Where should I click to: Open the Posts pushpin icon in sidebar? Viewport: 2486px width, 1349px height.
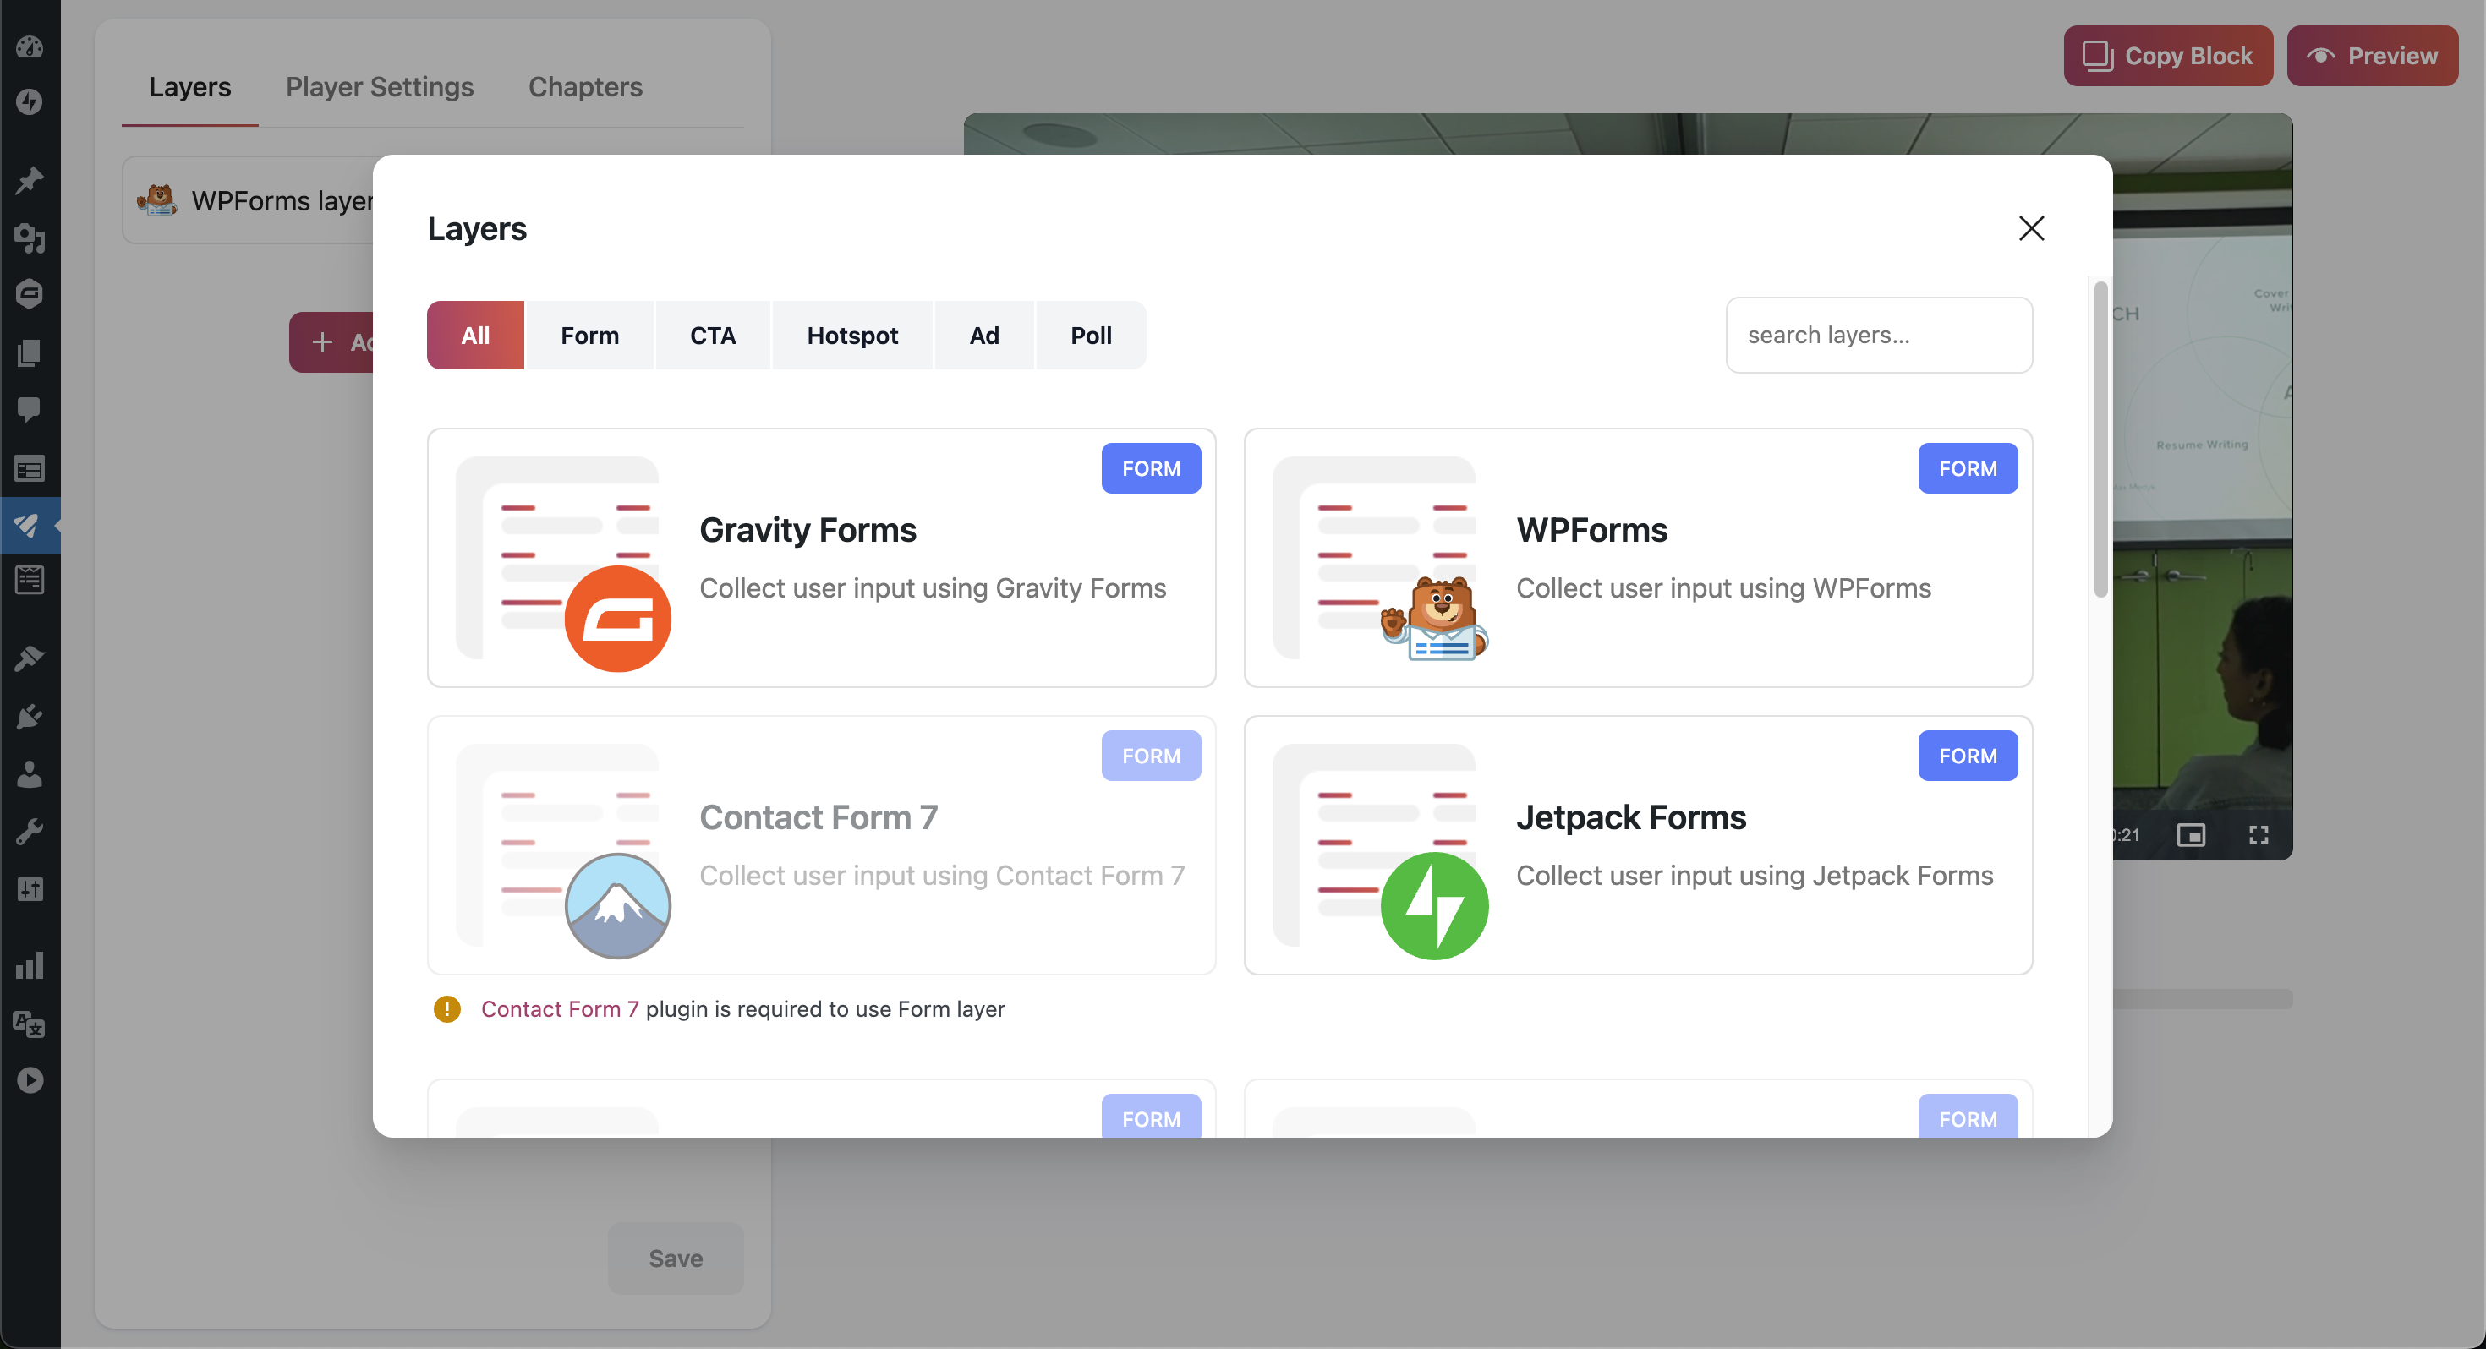point(30,180)
